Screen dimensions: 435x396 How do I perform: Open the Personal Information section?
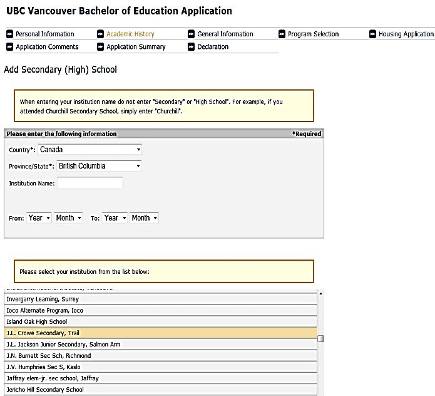[45, 34]
